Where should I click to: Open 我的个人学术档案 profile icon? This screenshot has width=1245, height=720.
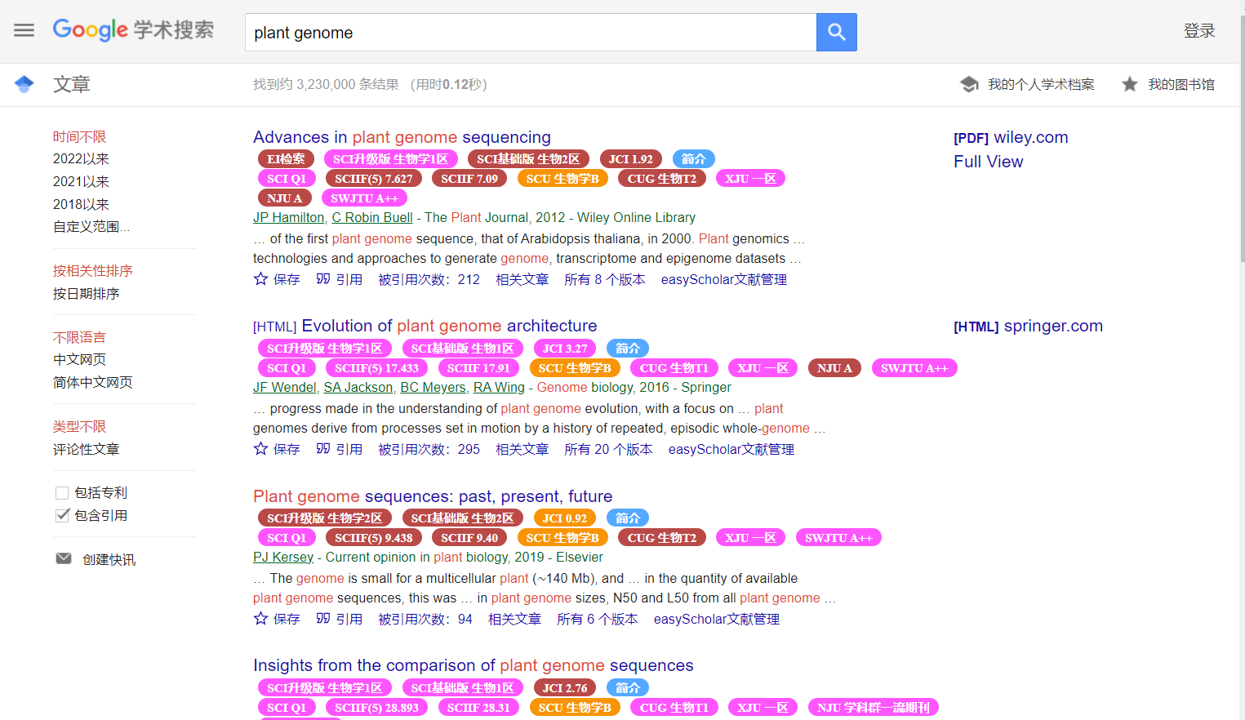(x=969, y=84)
